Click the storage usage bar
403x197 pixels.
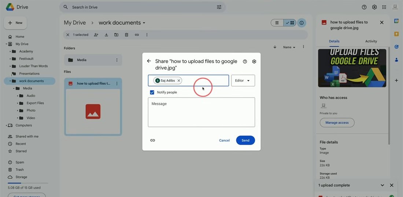coord(28,183)
